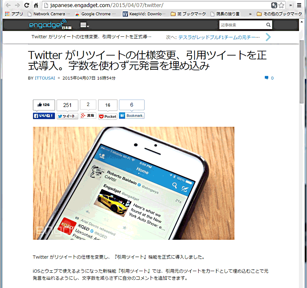The height and width of the screenshot is (288, 307).
Task: Open the アプリ apps shortcut
Action: (x=14, y=14)
